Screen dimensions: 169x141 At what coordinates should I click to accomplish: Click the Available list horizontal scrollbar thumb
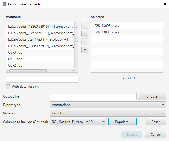pyautogui.click(x=28, y=71)
